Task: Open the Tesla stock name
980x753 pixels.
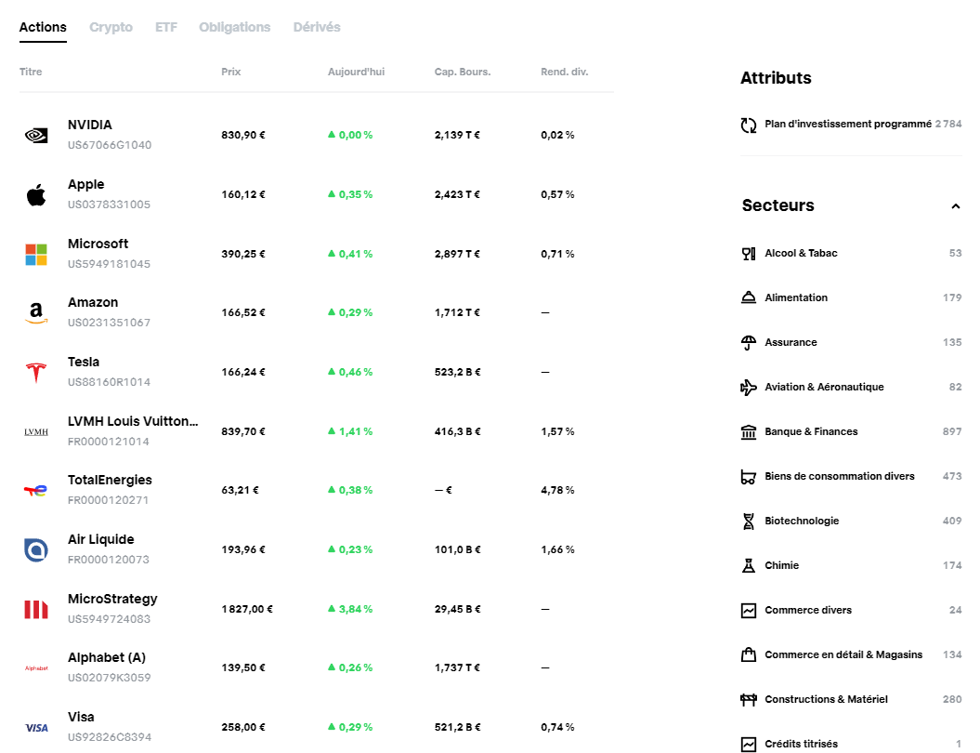Action: 83,363
